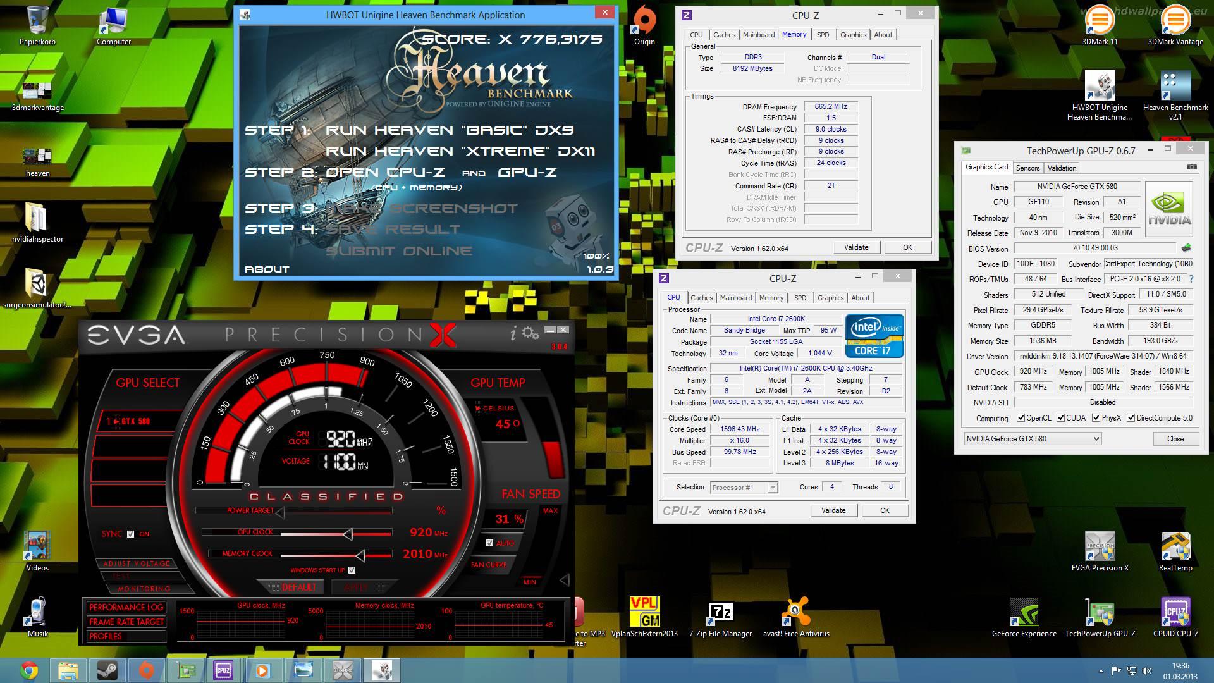Open GeForce Experience desktop shortcut
The image size is (1214, 683).
click(1024, 617)
